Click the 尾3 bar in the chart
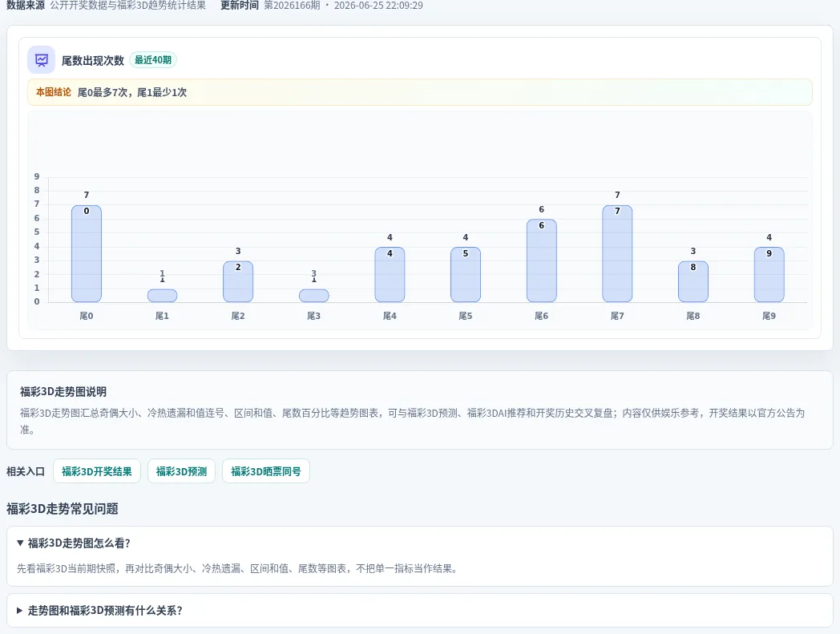 tap(314, 295)
